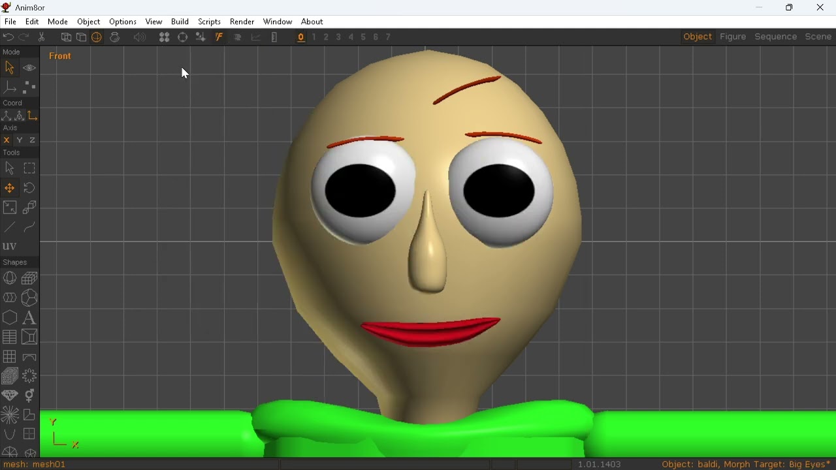Add a Text letter A shape
The image size is (836, 470).
coord(29,318)
